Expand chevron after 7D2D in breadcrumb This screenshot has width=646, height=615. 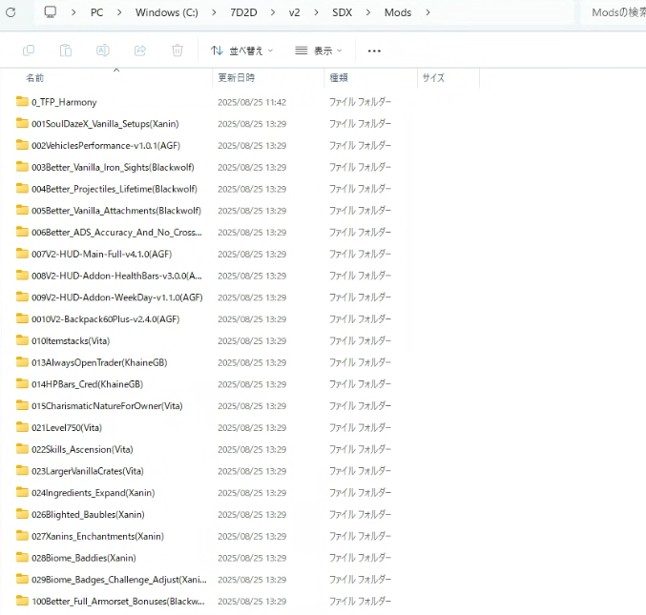(x=273, y=12)
